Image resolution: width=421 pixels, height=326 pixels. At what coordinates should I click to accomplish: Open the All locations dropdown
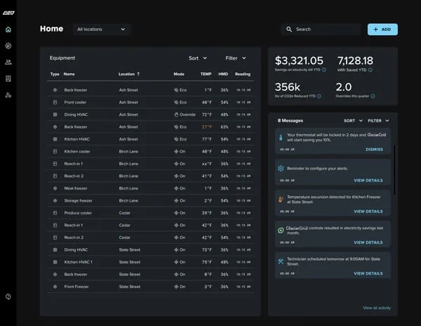102,30
